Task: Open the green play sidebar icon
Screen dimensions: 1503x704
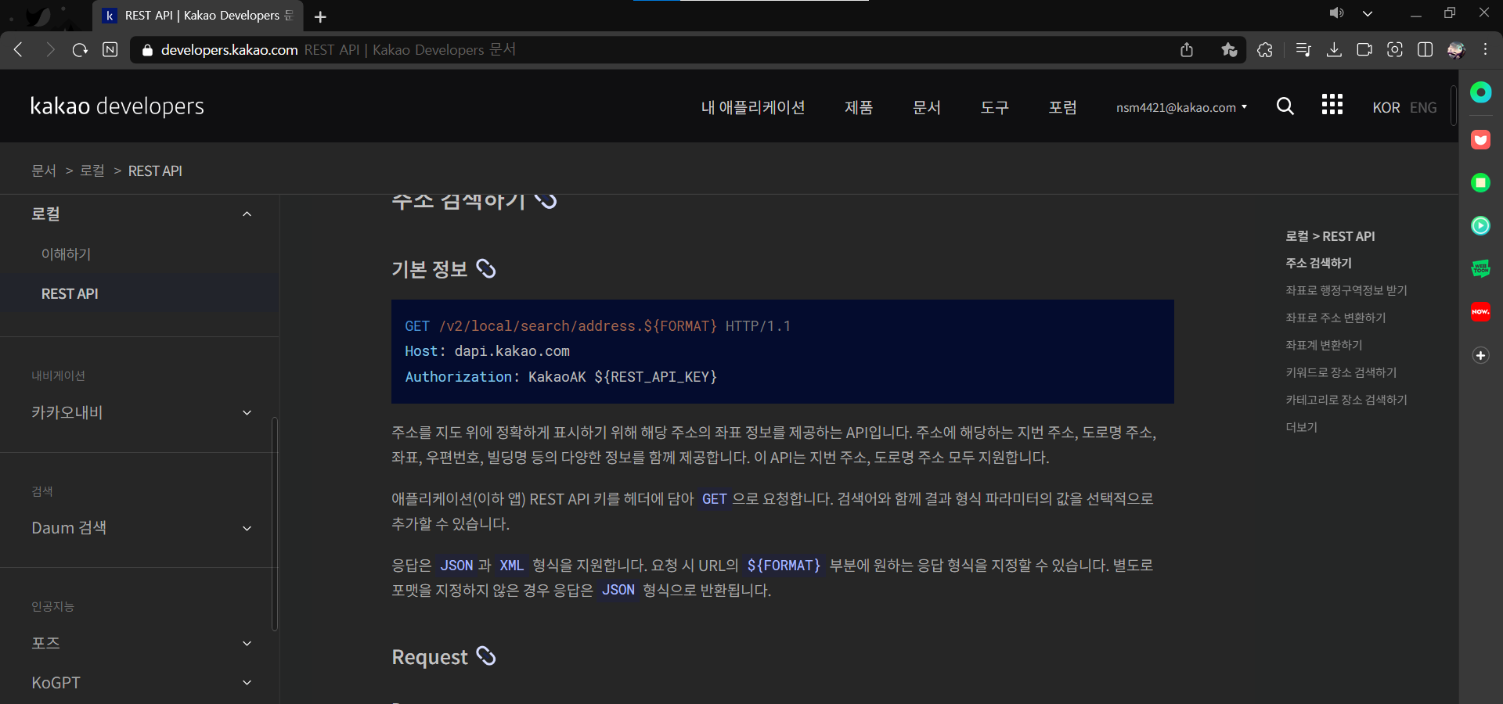Action: pos(1480,225)
